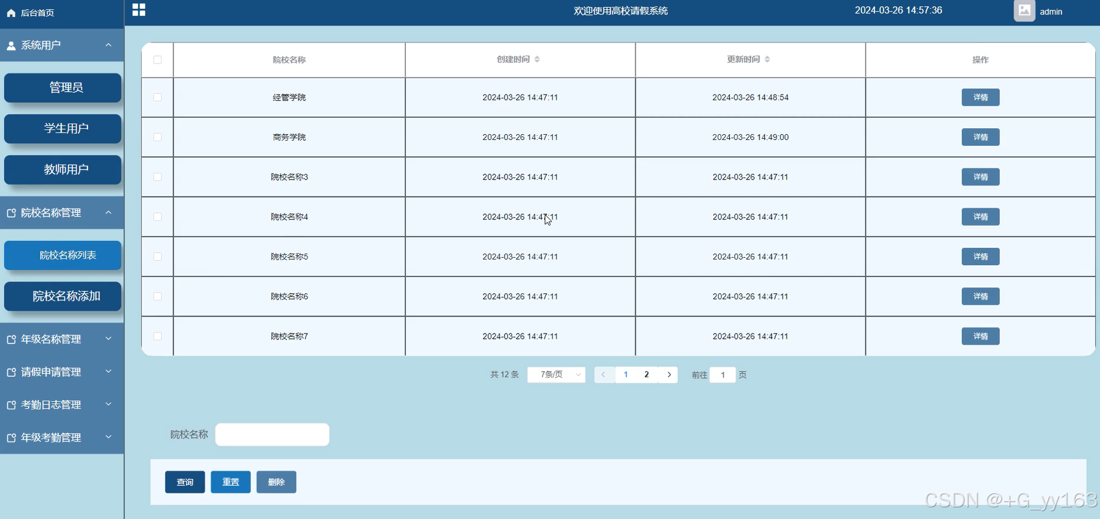The height and width of the screenshot is (519, 1100).
Task: Expand the 考勤日志管理 menu chevron
Action: click(108, 404)
